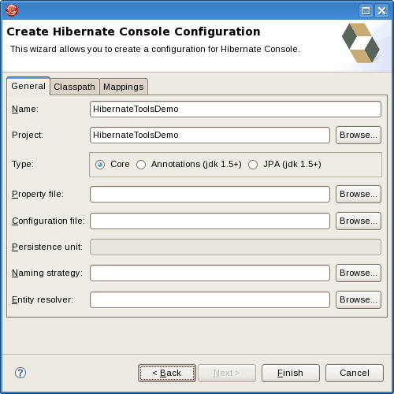Cancel the configuration wizard
Viewport: 394px width, 394px height.
click(355, 373)
